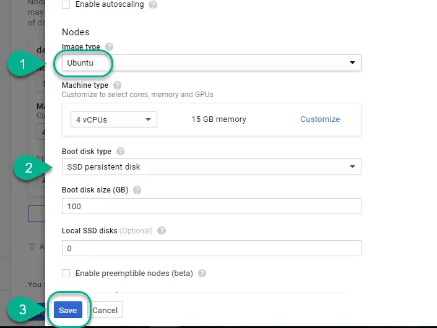This screenshot has width=437, height=328.
Task: Click help icon beside Image type
Action: (x=109, y=46)
